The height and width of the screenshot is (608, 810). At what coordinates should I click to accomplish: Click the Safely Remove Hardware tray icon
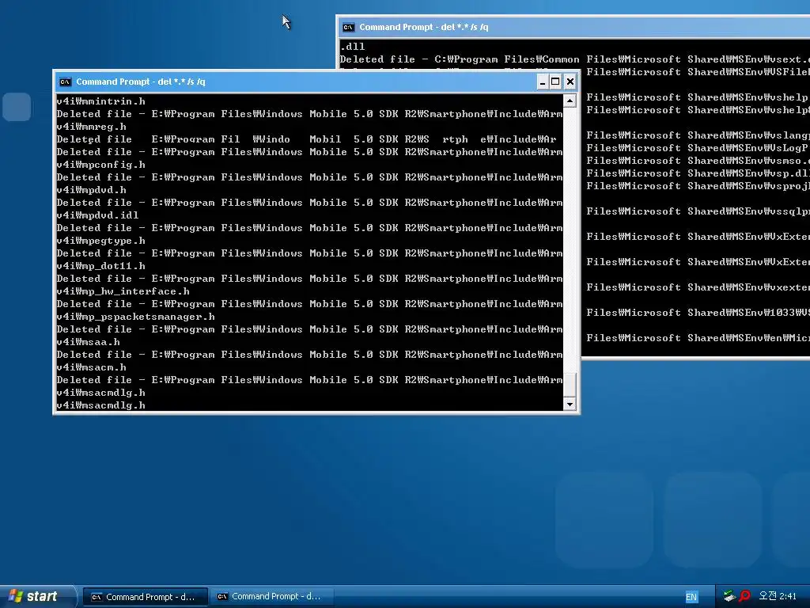pyautogui.click(x=729, y=596)
